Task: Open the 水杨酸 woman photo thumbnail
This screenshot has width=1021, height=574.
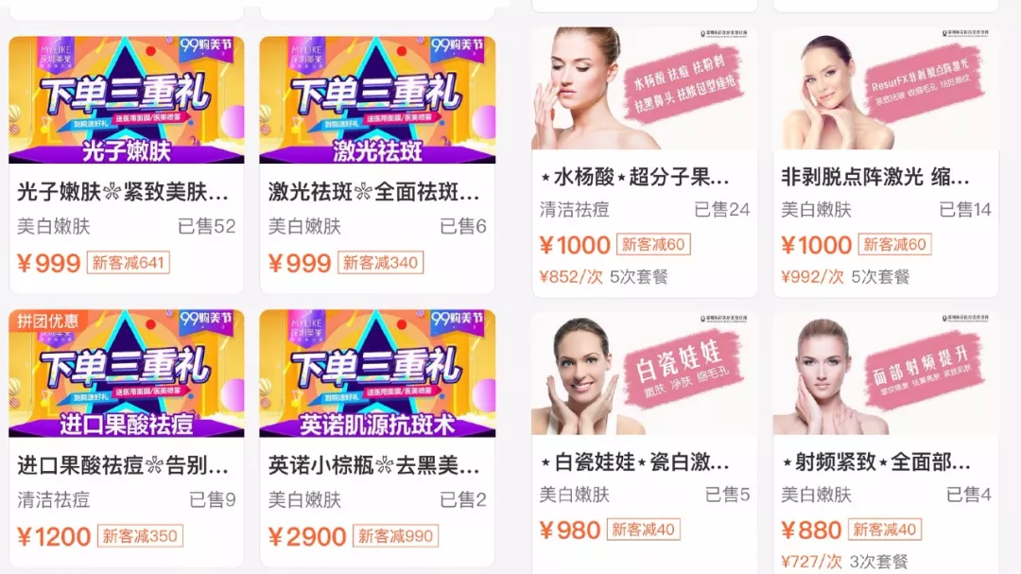Action: click(645, 89)
